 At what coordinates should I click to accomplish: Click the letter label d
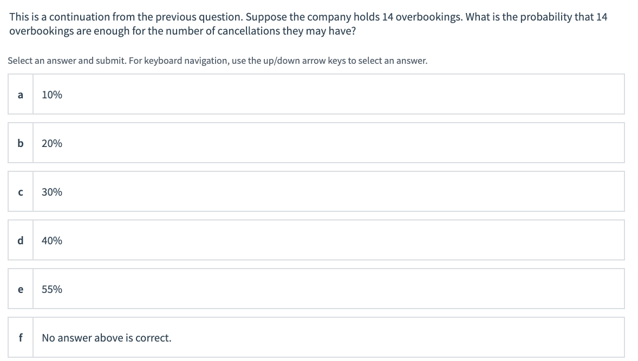click(x=20, y=240)
